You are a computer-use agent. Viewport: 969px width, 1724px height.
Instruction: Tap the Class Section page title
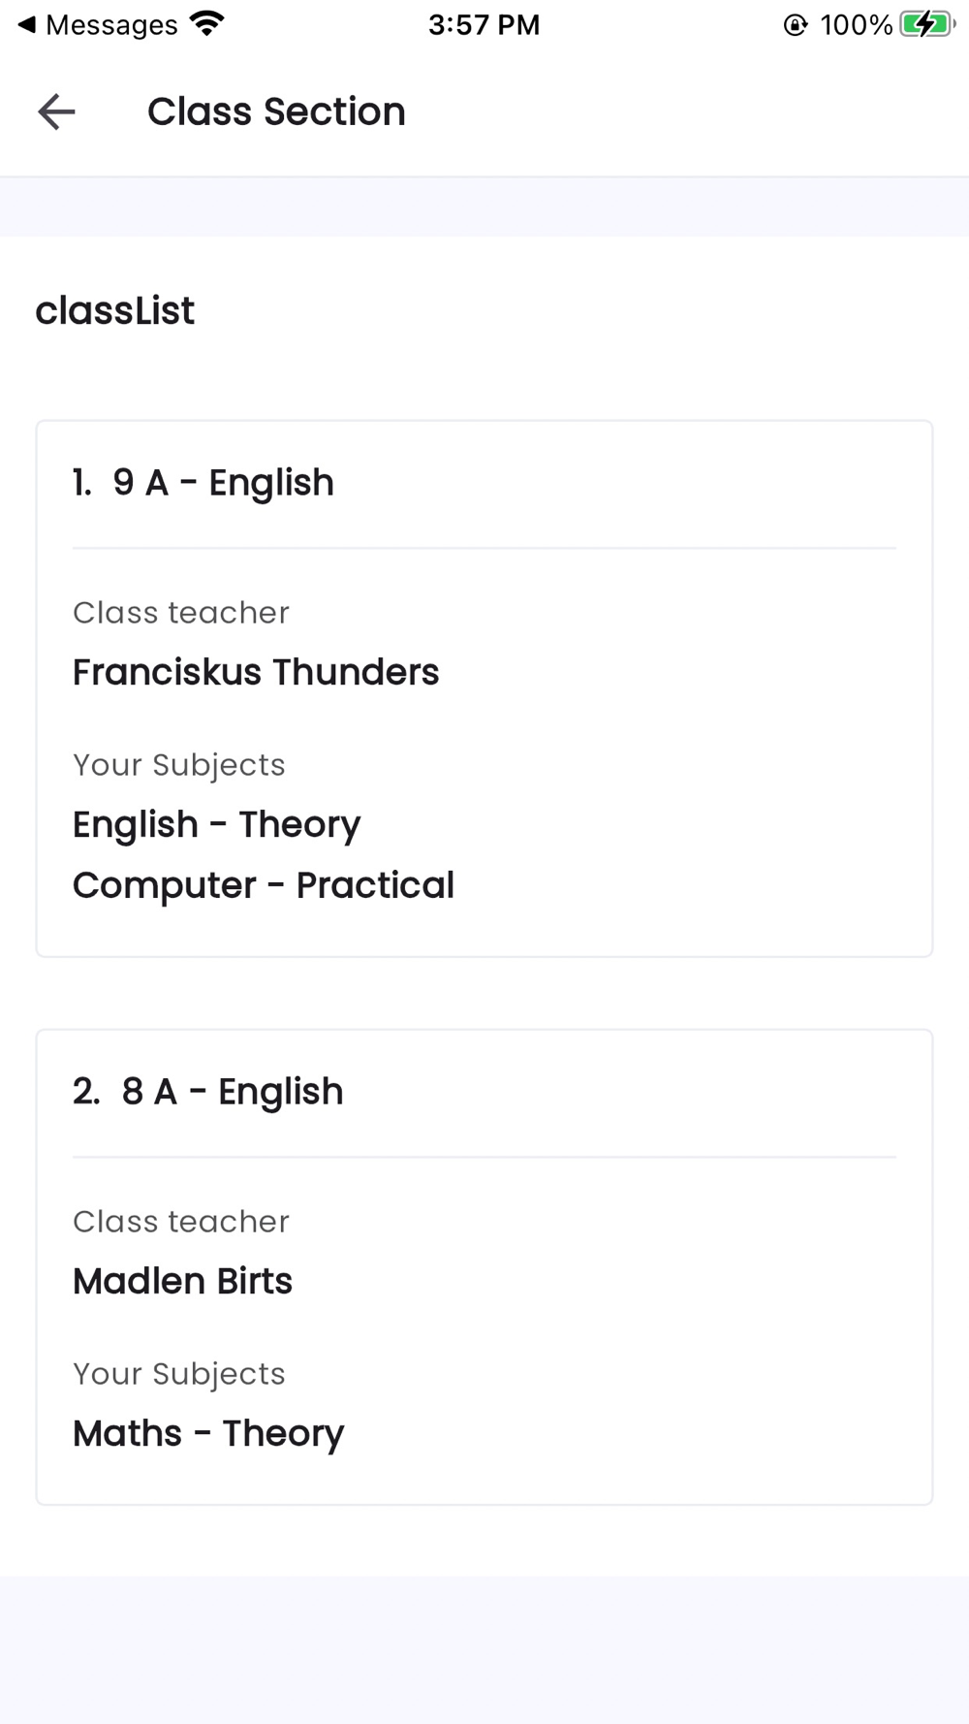(276, 112)
